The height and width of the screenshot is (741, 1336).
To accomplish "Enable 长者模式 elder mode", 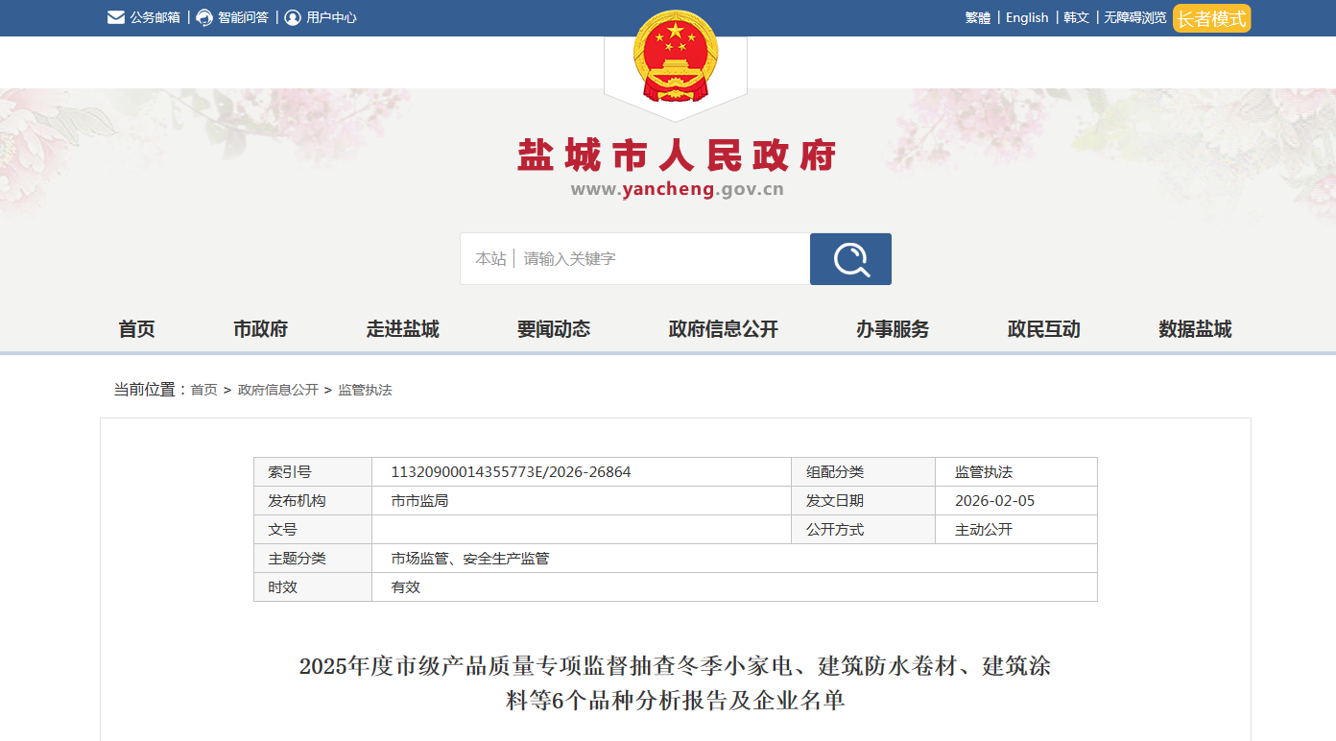I will tap(1211, 17).
